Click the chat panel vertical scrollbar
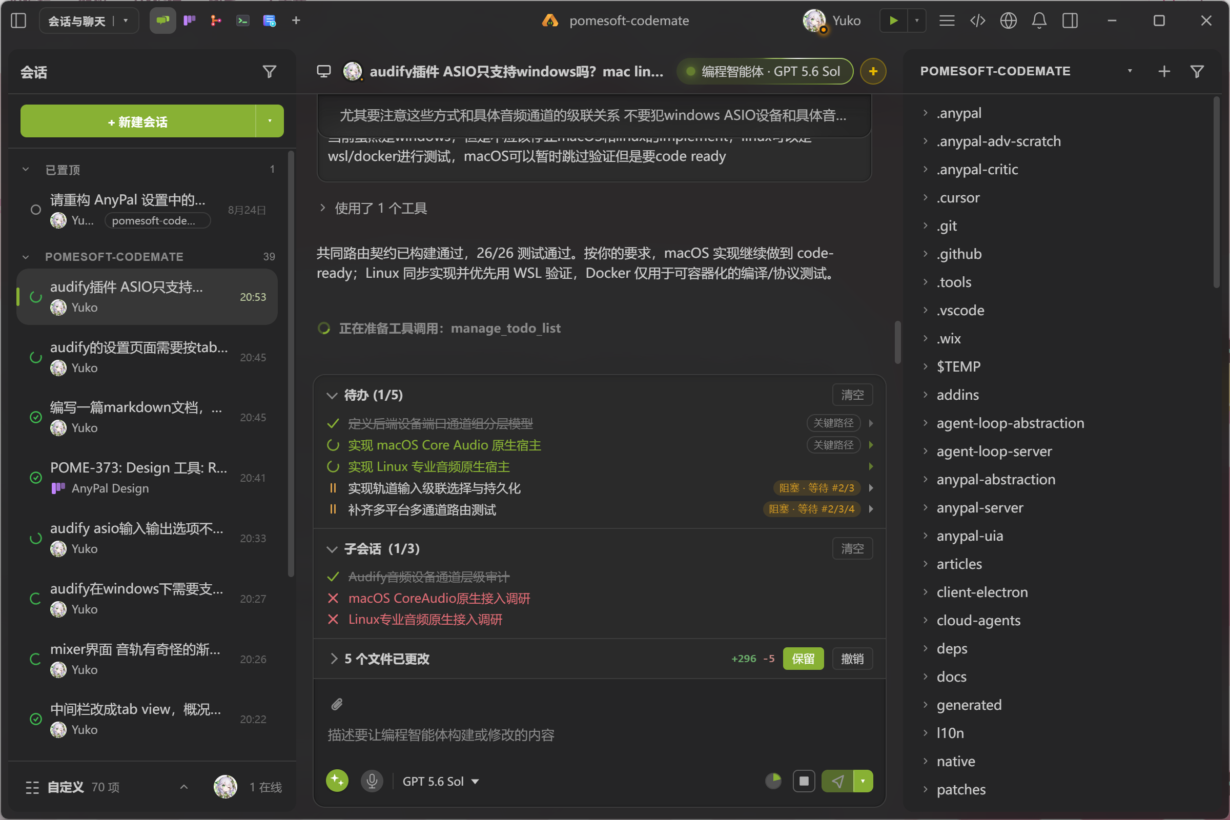 [897, 341]
